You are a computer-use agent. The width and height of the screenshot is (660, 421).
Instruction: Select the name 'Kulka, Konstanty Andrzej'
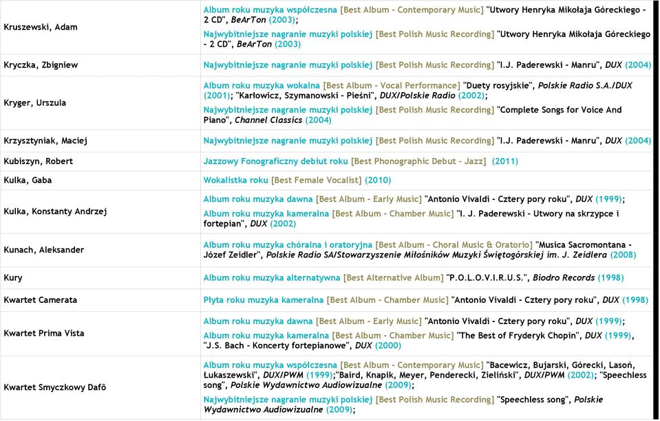(55, 212)
